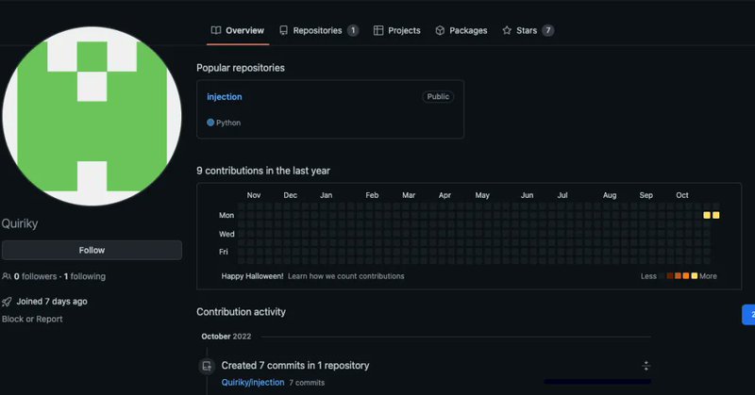Viewport: 755px width, 395px height.
Task: Click the first yellow contribution square
Action: coord(707,216)
